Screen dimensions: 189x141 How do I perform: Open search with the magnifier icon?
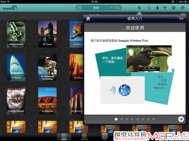118,8
